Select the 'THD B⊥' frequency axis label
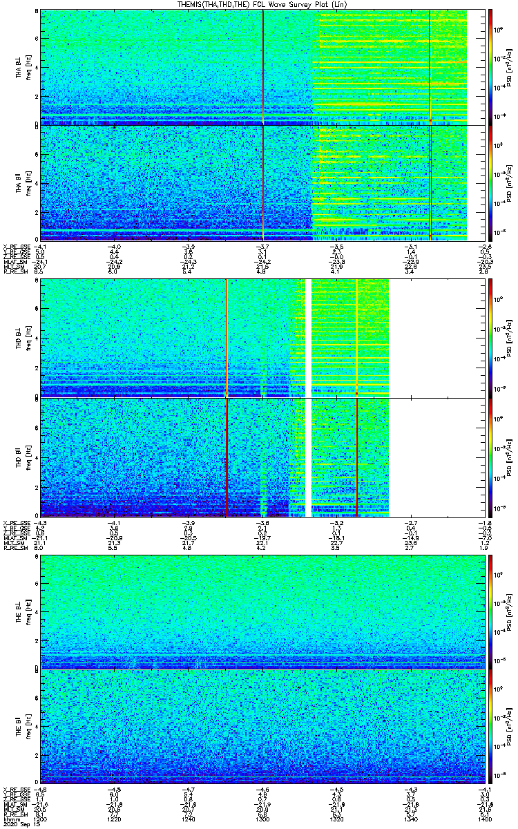Image resolution: width=518 pixels, height=829 pixels. click(x=23, y=337)
